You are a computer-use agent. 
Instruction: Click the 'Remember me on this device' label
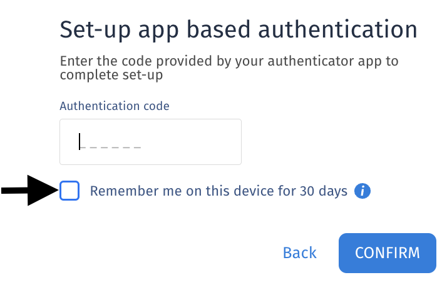(218, 191)
